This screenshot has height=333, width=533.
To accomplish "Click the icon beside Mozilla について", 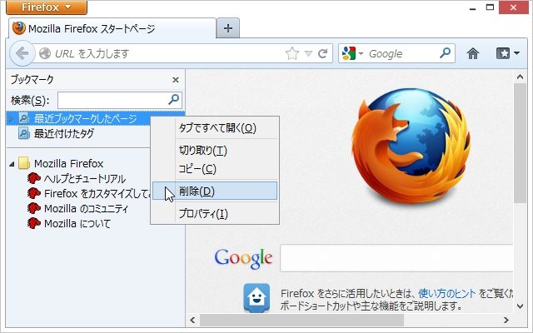I will pos(33,223).
